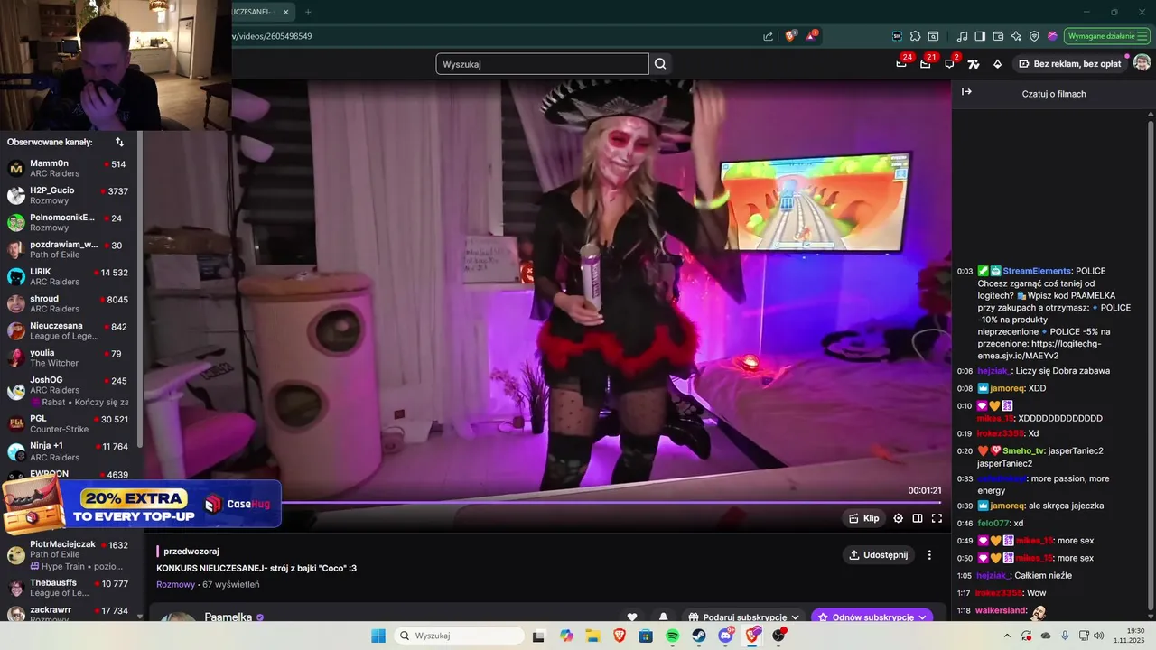Open notifications inbox icon with badge 21
Viewport: 1156px width, 650px height.
coord(926,63)
